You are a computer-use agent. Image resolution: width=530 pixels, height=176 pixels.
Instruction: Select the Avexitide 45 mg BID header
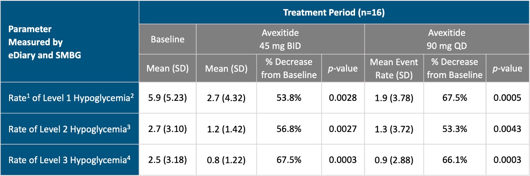pos(280,39)
